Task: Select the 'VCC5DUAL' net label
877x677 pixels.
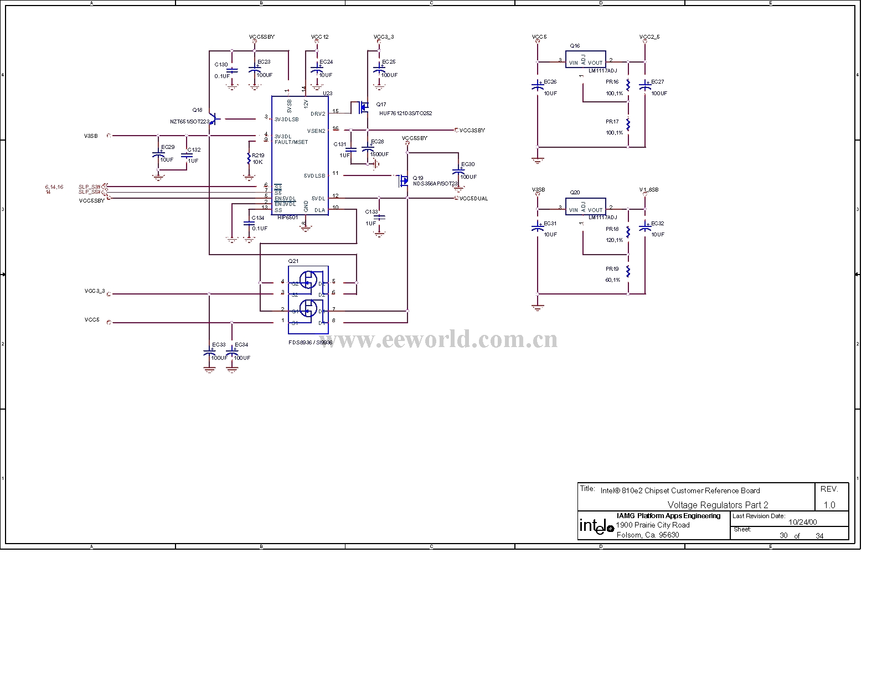Action: click(474, 199)
